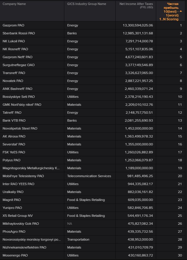Select Mosenergo PAO at the bottom
This screenshot has height=260, width=187.
[15, 255]
